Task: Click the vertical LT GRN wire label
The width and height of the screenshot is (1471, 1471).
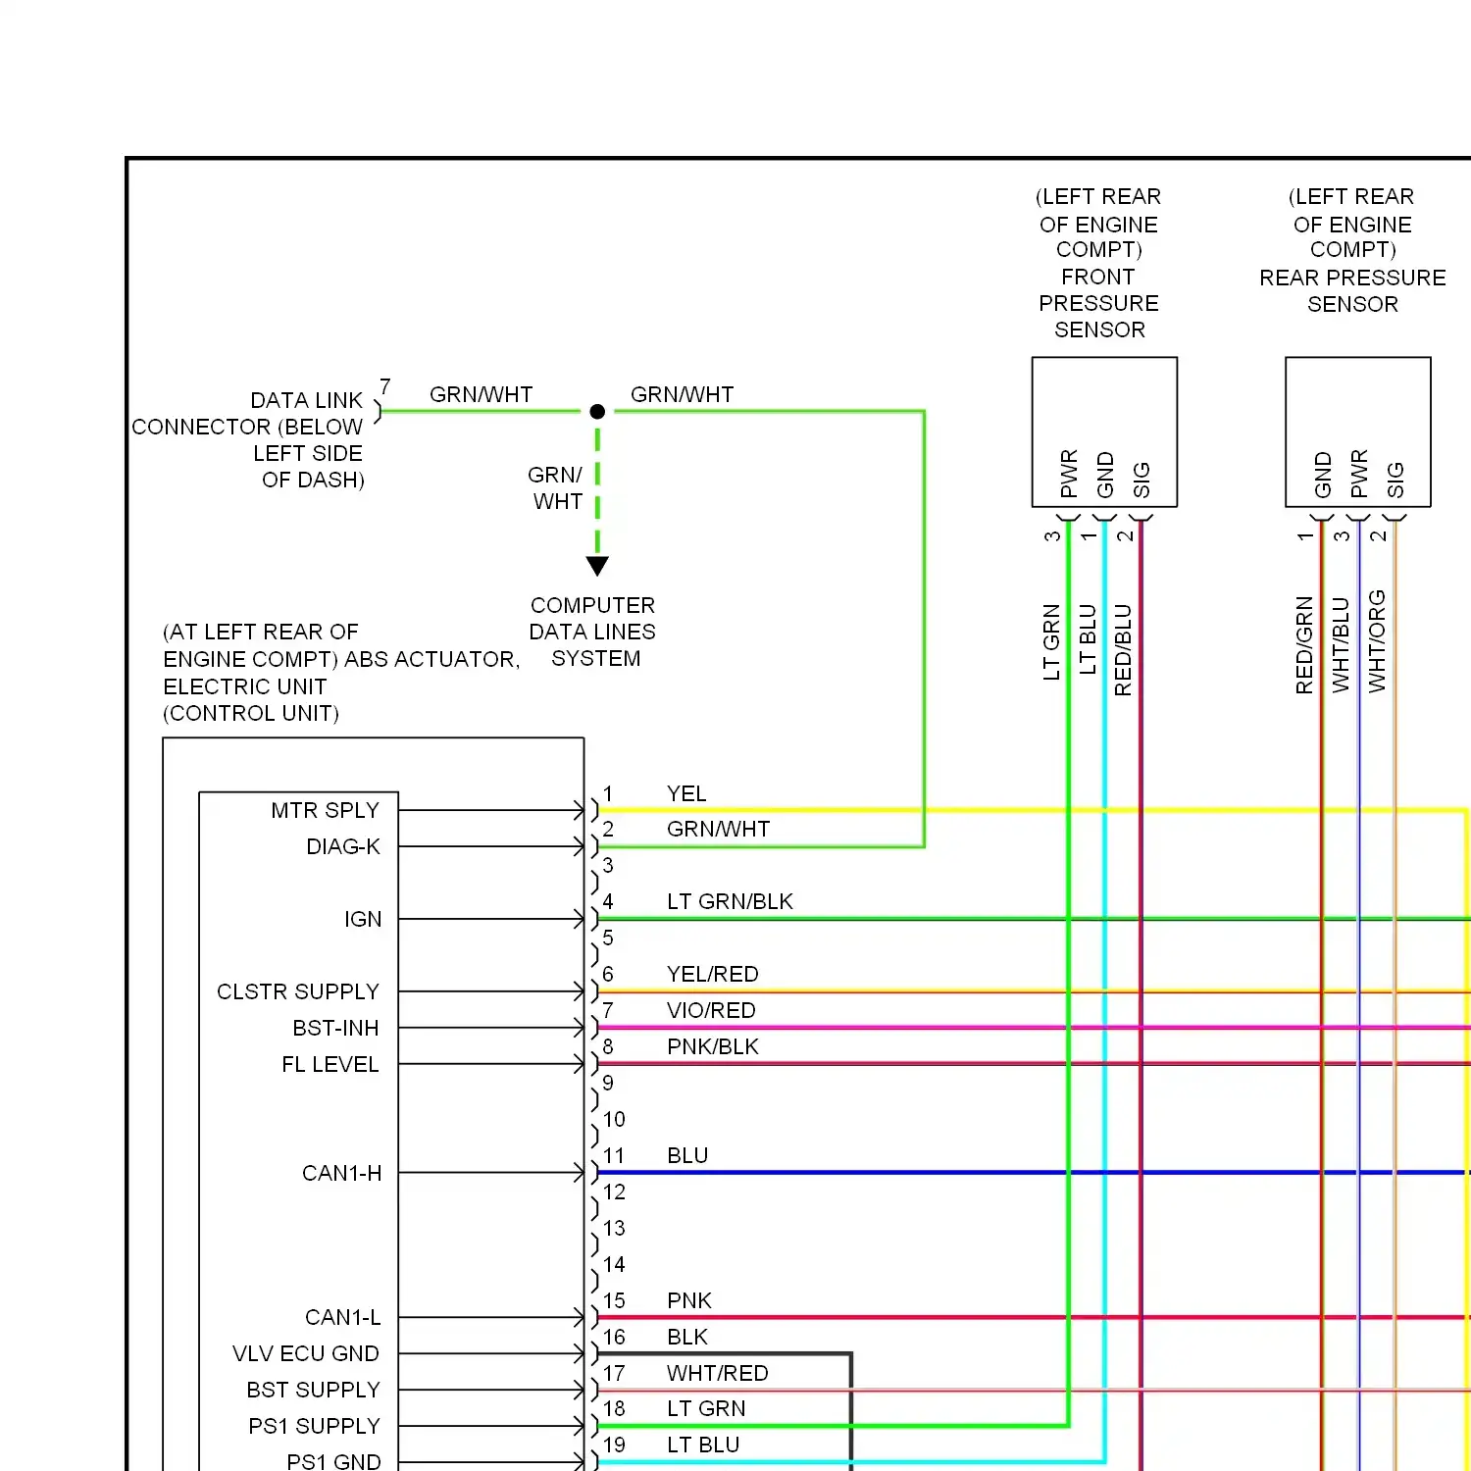Action: 1051,642
